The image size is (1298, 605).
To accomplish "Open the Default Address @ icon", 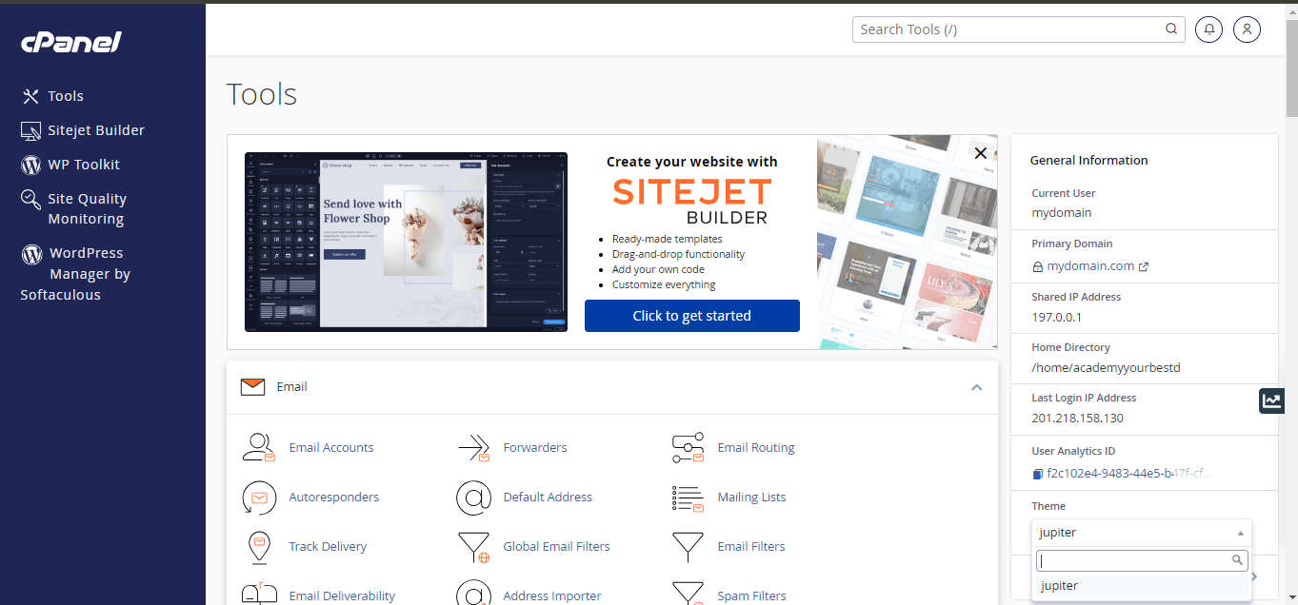I will [473, 497].
